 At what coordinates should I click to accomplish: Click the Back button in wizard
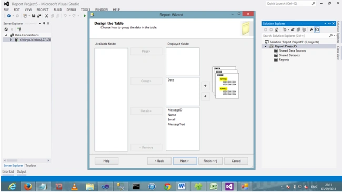[159, 161]
